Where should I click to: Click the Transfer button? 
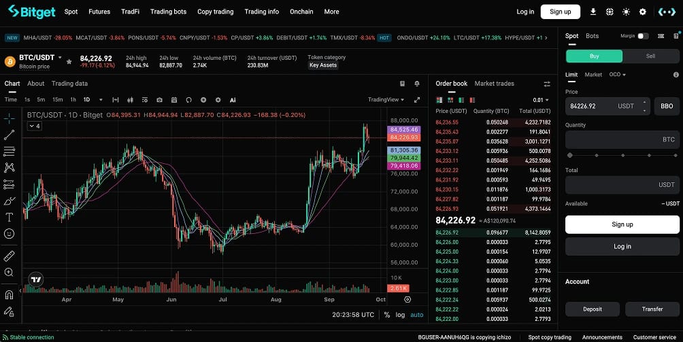click(652, 309)
